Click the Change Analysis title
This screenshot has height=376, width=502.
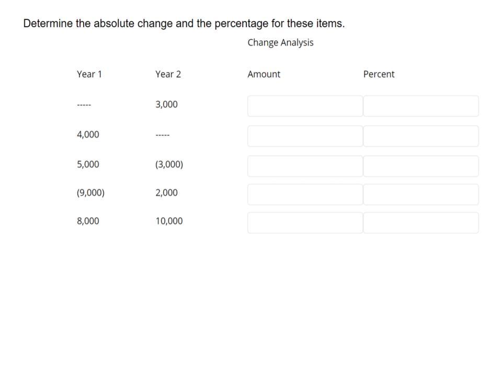pyautogui.click(x=280, y=42)
